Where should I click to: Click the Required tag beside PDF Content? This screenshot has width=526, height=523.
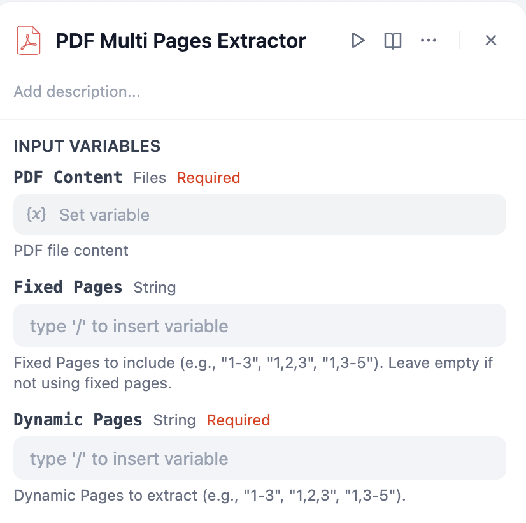click(208, 178)
